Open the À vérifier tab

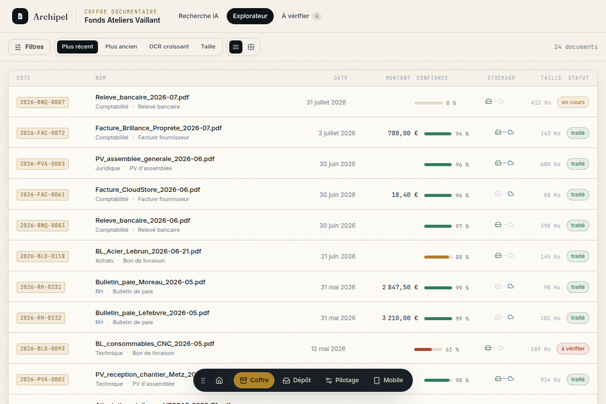pos(301,16)
